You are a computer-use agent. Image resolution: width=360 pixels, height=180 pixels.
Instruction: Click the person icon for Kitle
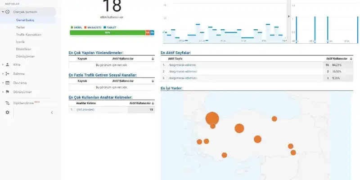[8, 64]
